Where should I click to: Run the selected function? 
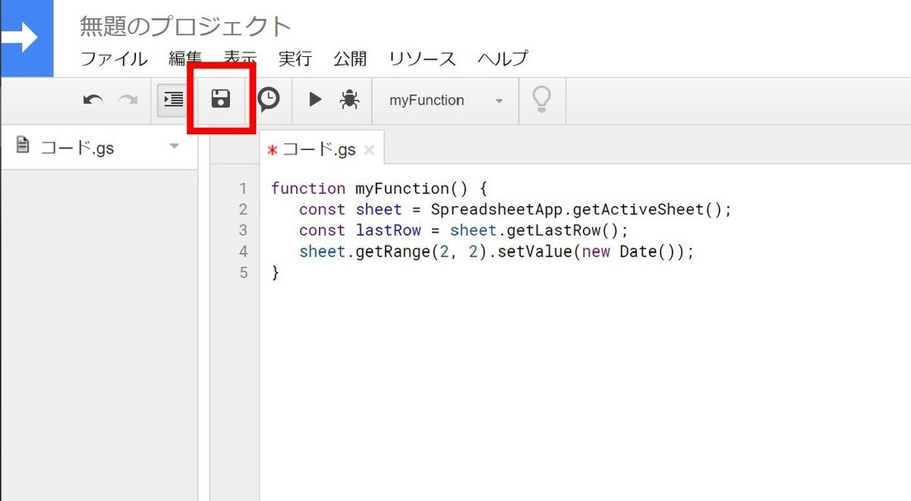pyautogui.click(x=315, y=99)
